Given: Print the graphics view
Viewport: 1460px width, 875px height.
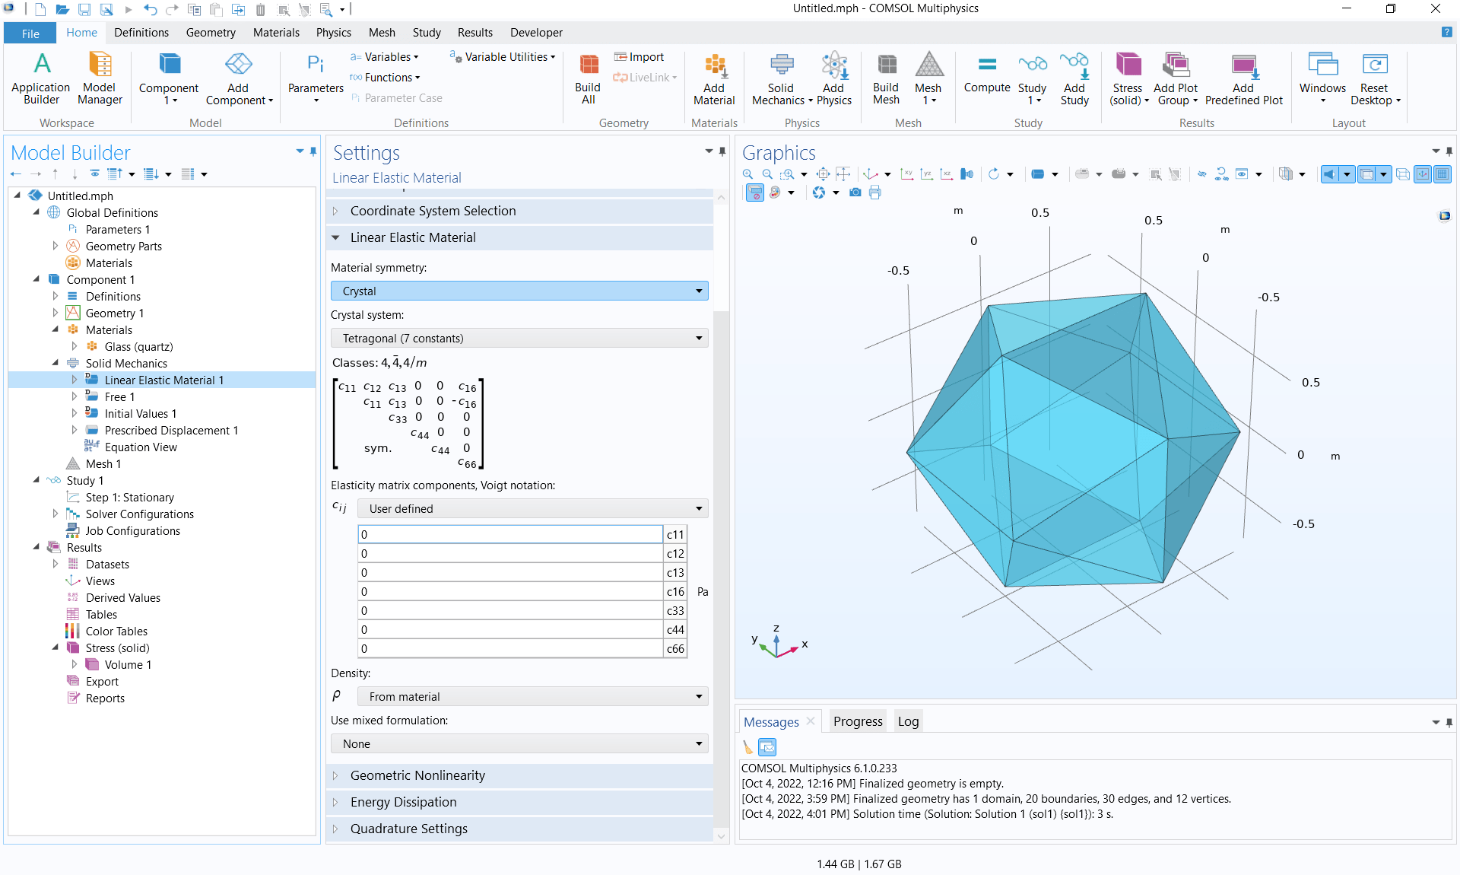Looking at the screenshot, I should click(x=875, y=192).
